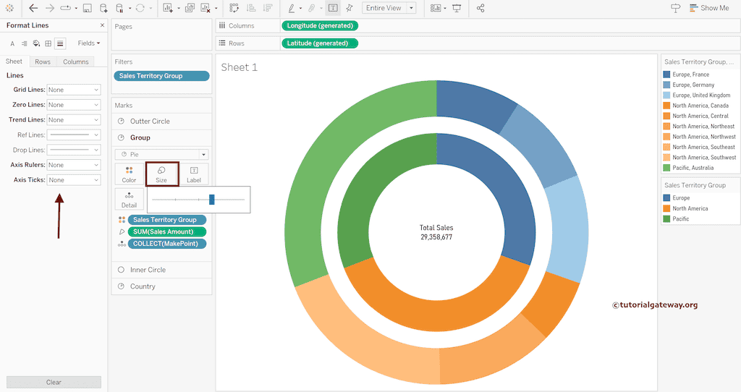Screen dimensions: 741x392
Task: Click the Sales Territory Group color pill
Action: (167, 220)
